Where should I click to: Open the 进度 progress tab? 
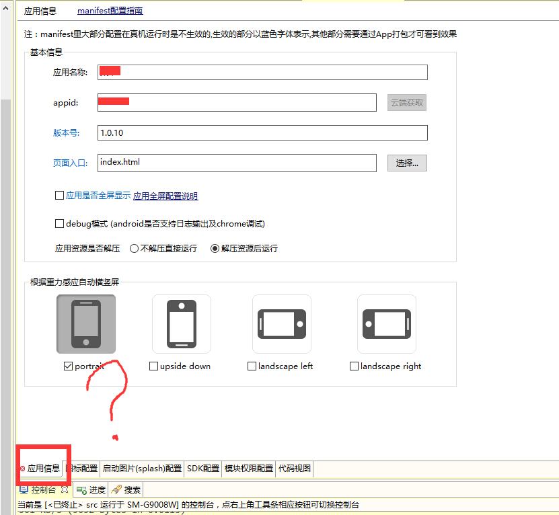pos(91,490)
